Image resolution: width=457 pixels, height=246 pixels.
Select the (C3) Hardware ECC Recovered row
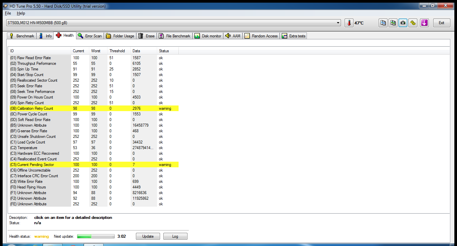[x=94, y=153]
